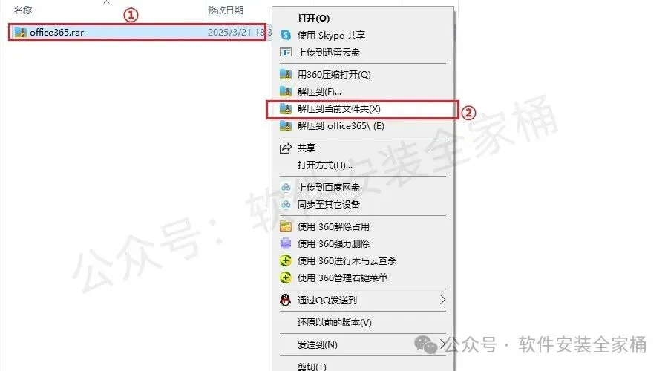The image size is (668, 371).
Task: Click the Xunlei cloud upload icon
Action: (x=286, y=53)
